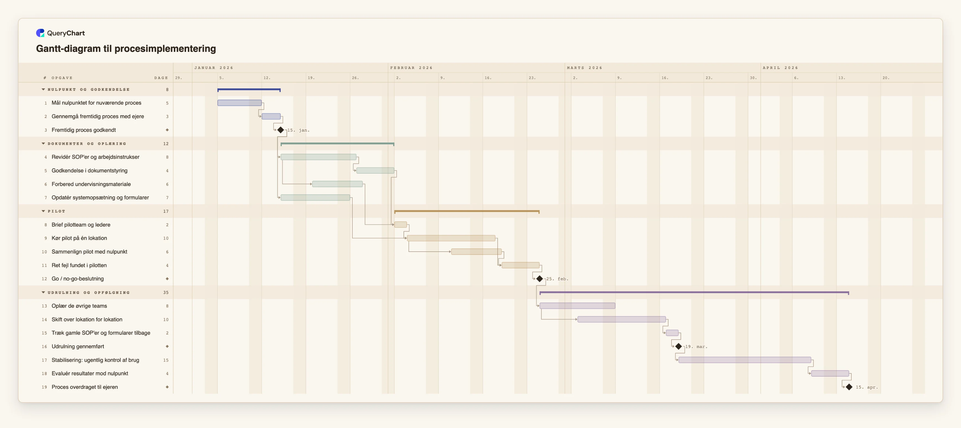Click the milestone icon in Go / no-go-beslutning row
This screenshot has height=428, width=961.
pos(167,279)
